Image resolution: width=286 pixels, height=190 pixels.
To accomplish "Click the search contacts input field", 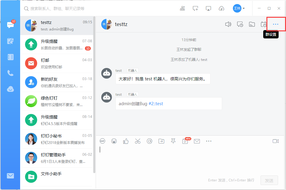I will (x=57, y=9).
